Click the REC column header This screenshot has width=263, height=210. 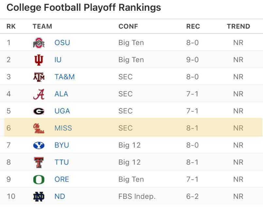point(193,26)
